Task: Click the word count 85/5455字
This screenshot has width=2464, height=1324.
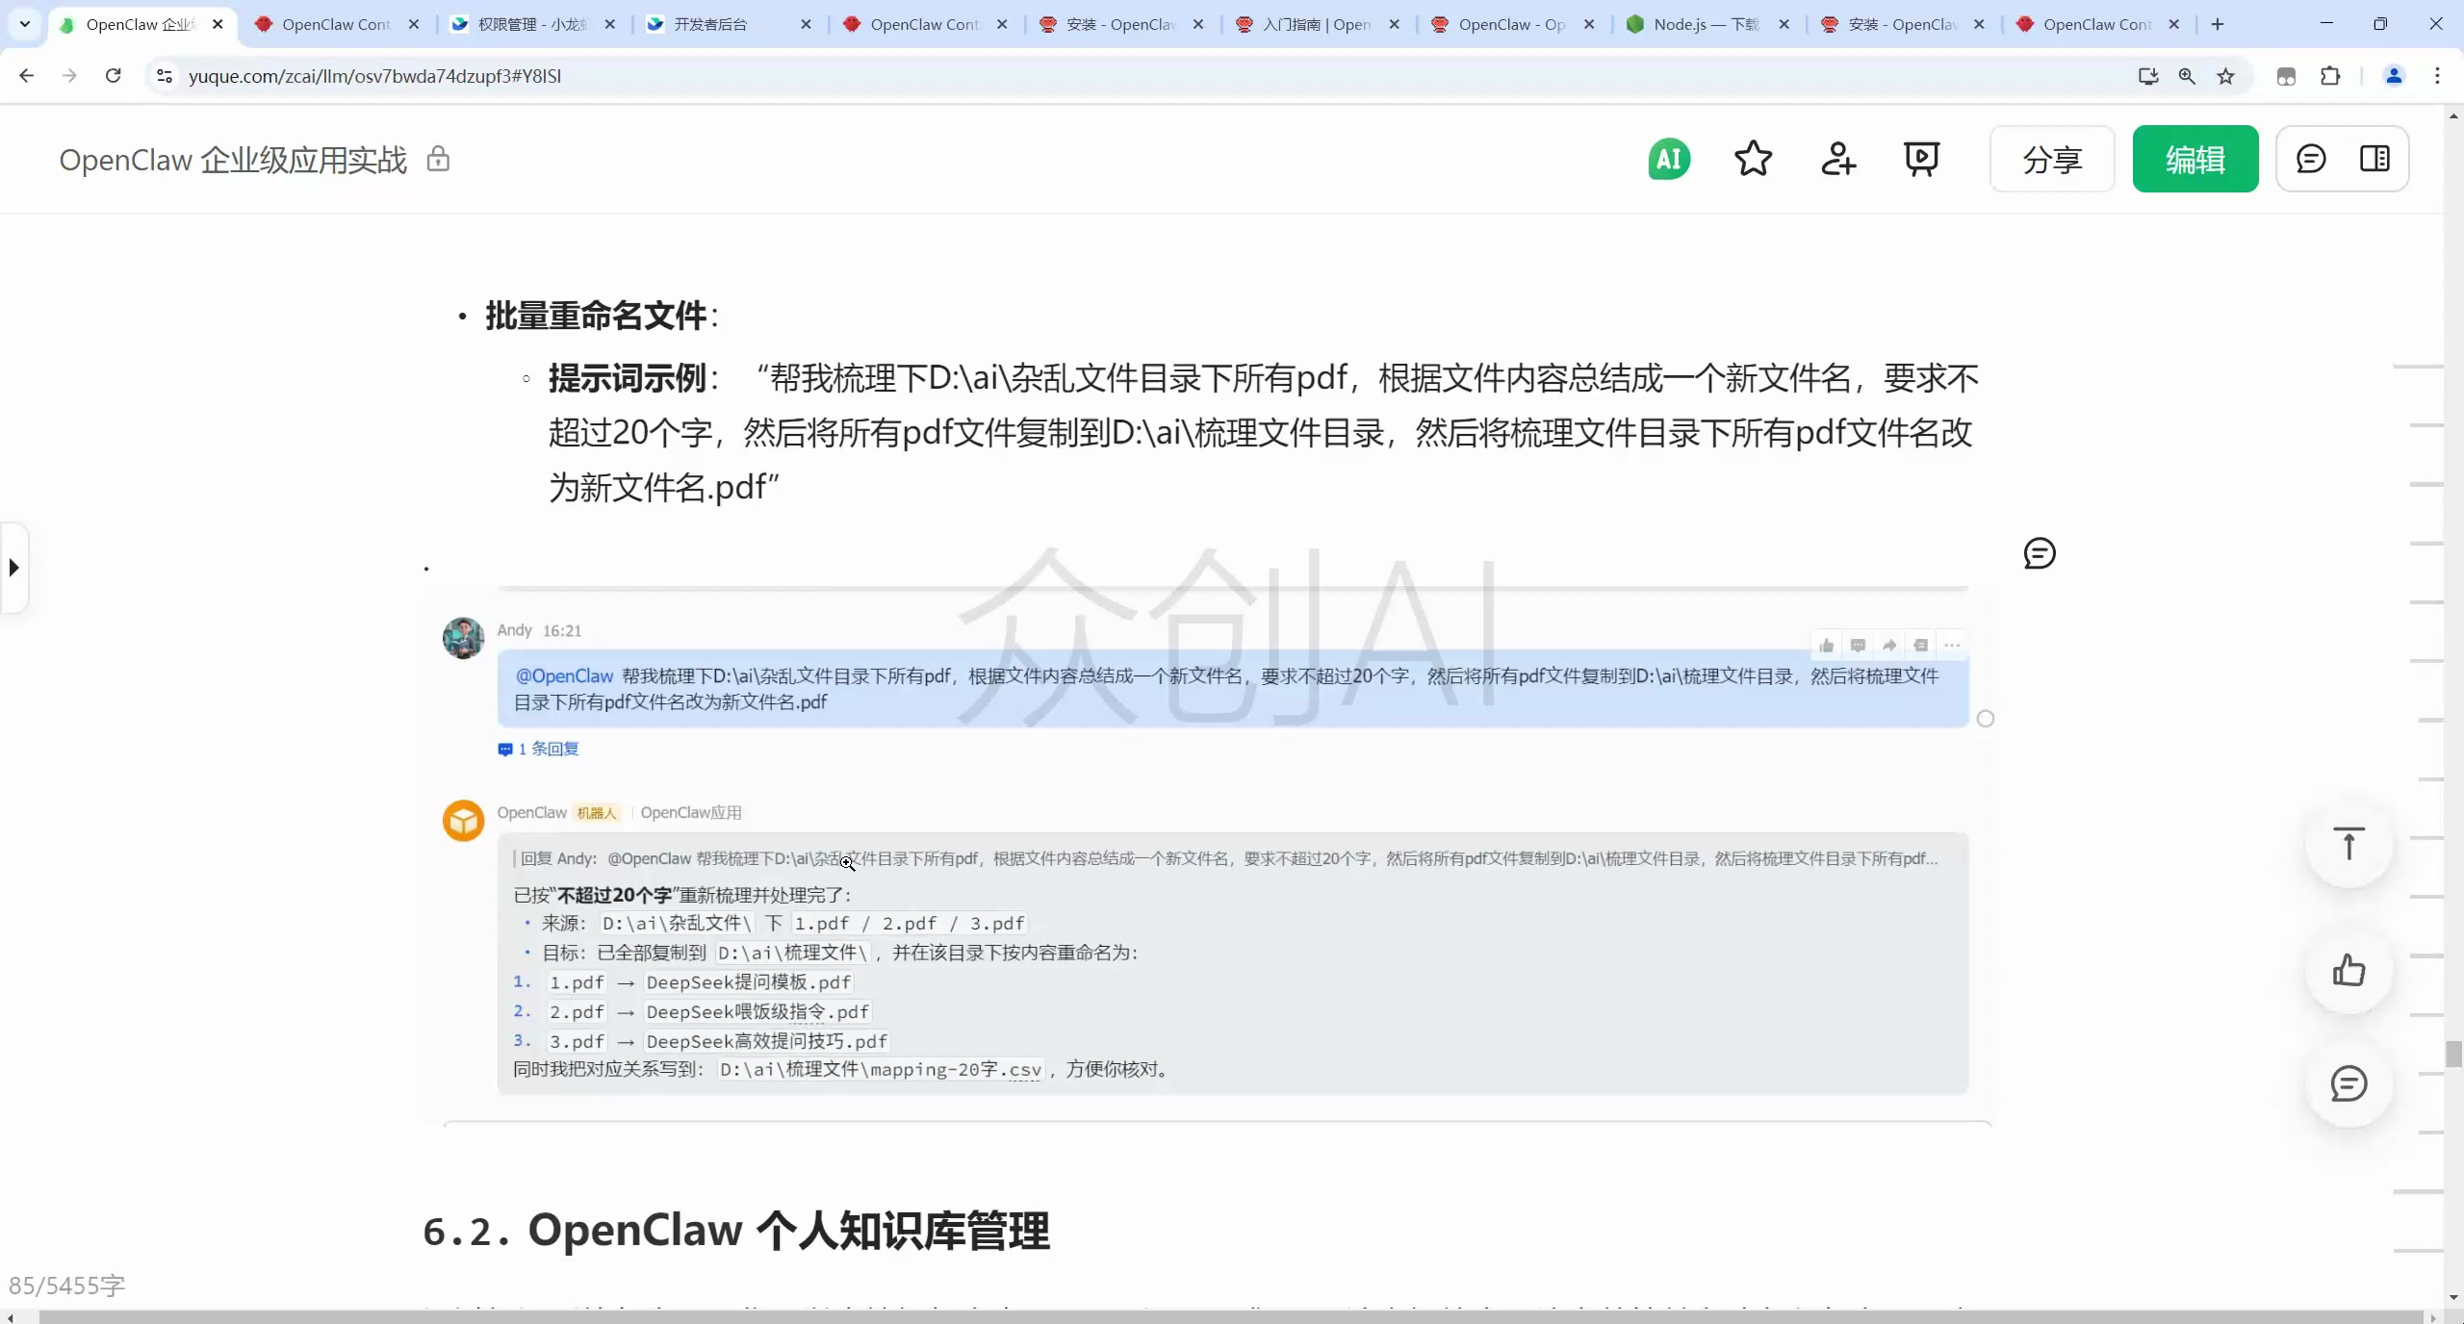Action: [x=67, y=1286]
